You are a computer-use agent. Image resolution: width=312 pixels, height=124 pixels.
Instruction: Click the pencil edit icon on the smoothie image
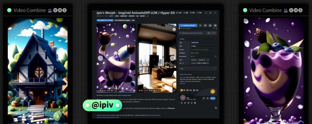[133, 29]
